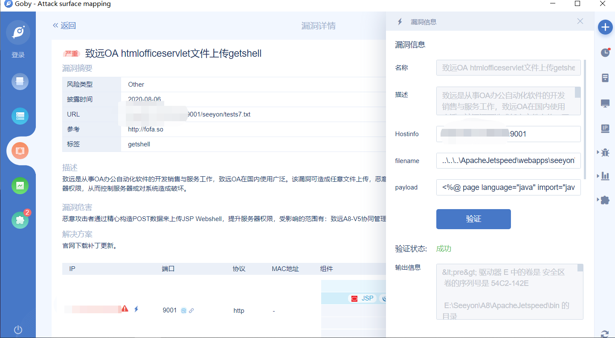Expand the arrow beside the puzzle icon

pos(597,199)
